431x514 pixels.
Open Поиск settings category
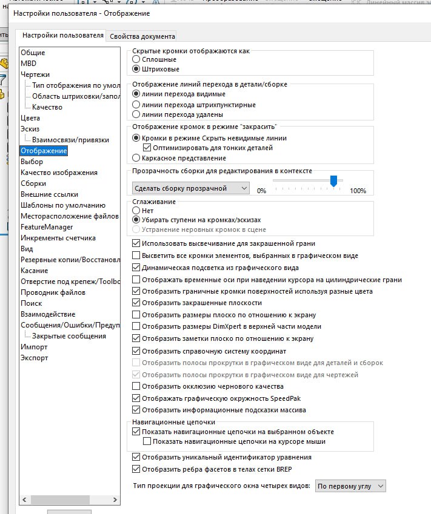(x=31, y=303)
